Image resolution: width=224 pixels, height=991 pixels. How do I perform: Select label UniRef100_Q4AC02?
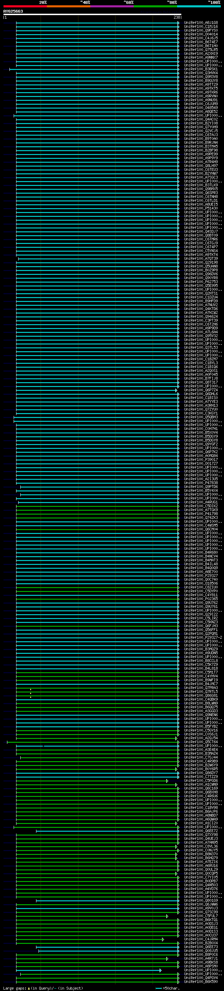[x=201, y=119]
